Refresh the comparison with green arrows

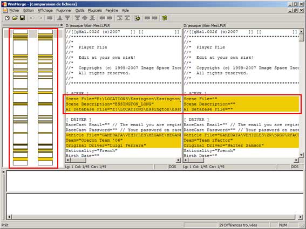click(x=165, y=18)
